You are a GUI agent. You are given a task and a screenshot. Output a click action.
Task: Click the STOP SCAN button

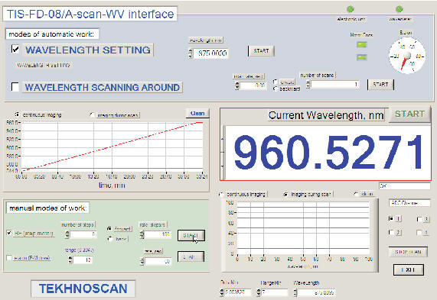[x=408, y=252]
